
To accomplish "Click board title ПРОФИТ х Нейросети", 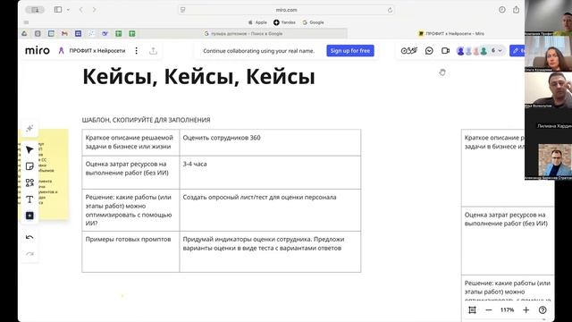I will click(x=97, y=51).
